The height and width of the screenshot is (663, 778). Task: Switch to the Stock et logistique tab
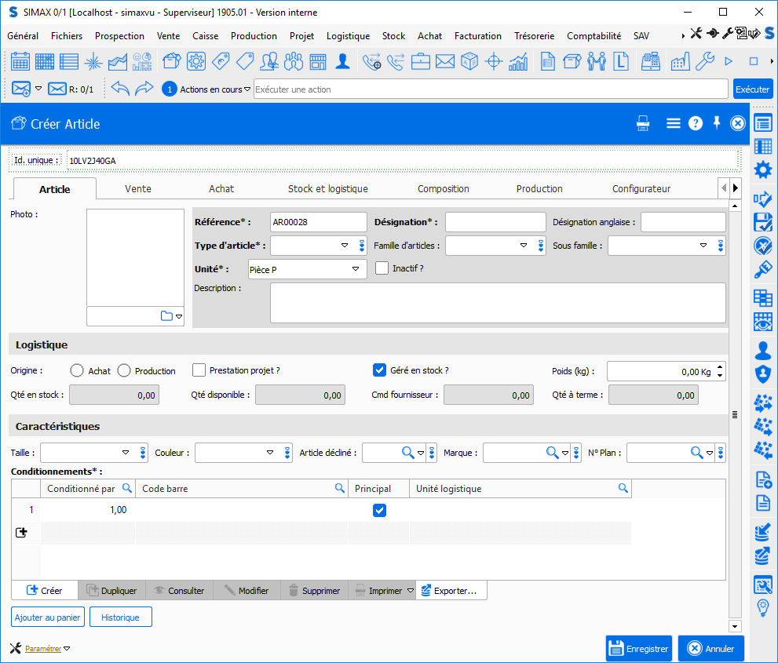coord(327,189)
